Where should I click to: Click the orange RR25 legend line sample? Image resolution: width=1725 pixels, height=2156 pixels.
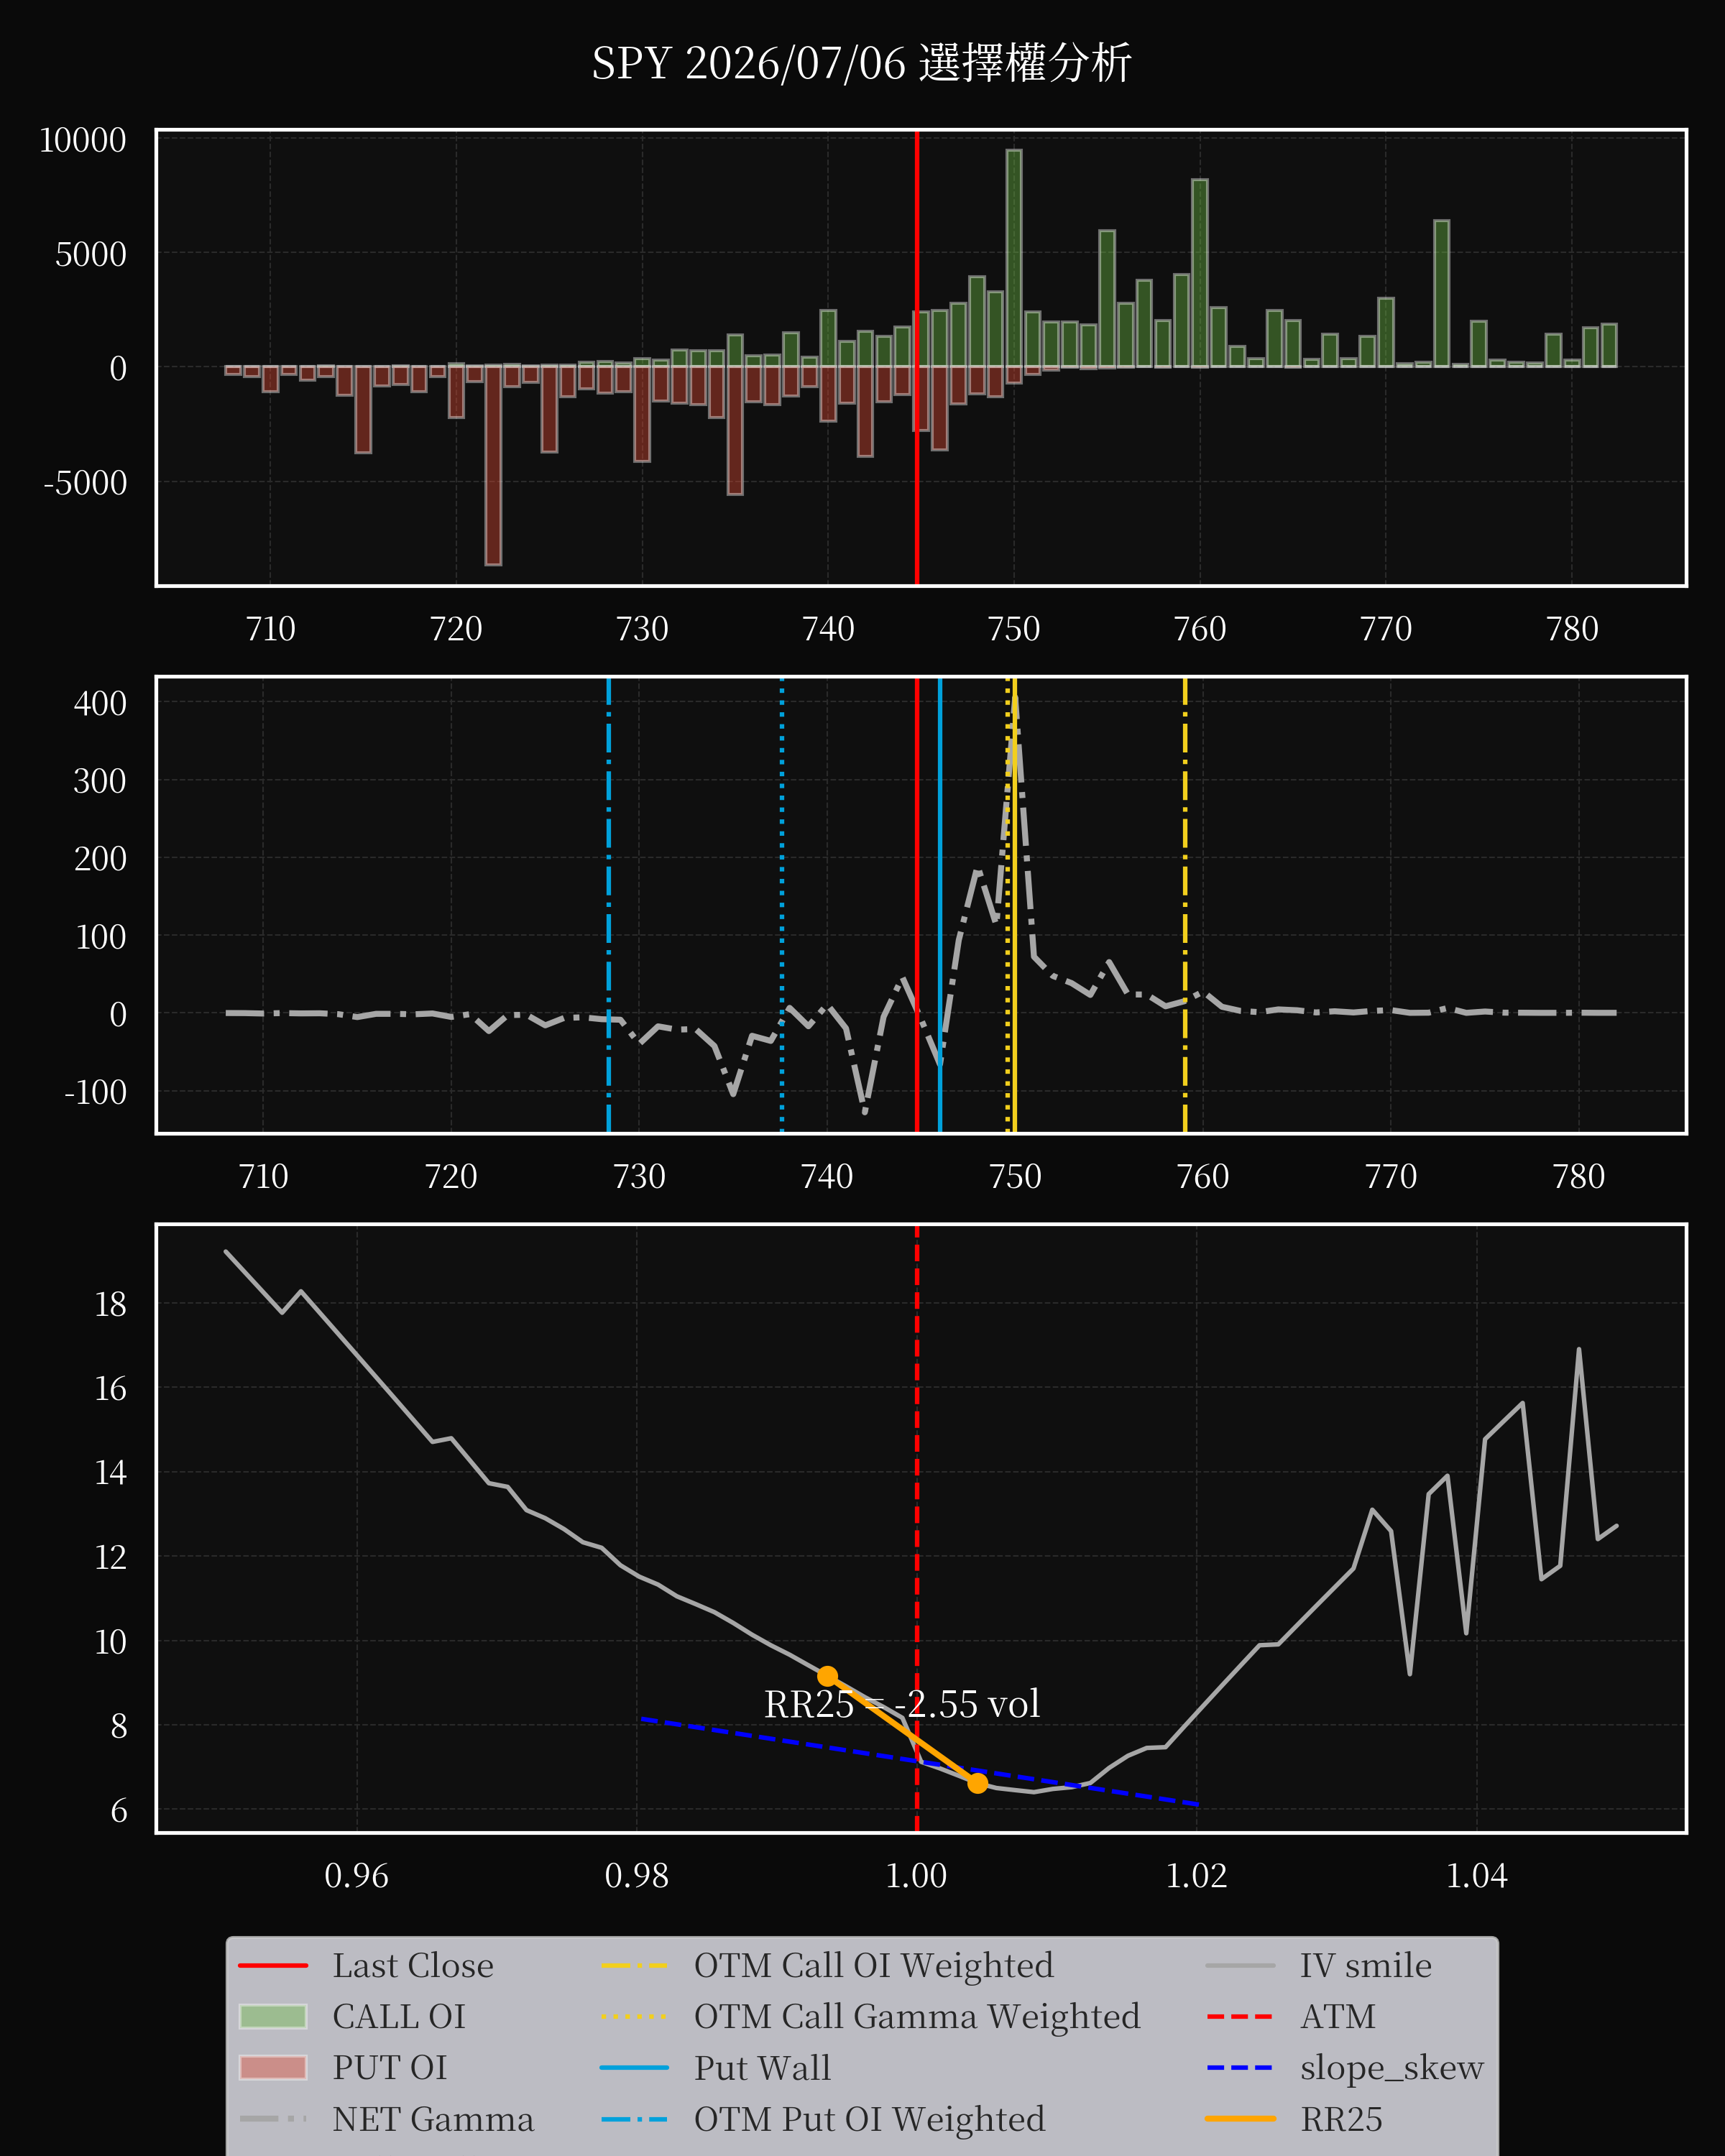pos(1240,2119)
